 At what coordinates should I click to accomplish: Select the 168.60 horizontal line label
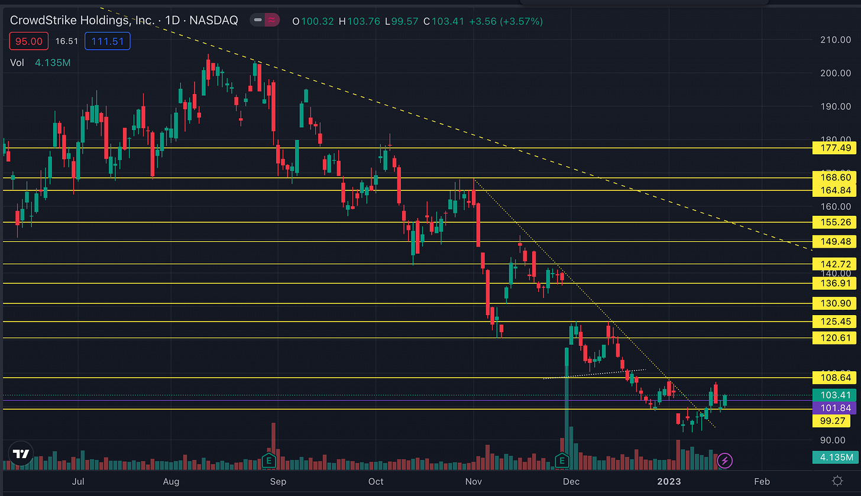click(x=835, y=177)
